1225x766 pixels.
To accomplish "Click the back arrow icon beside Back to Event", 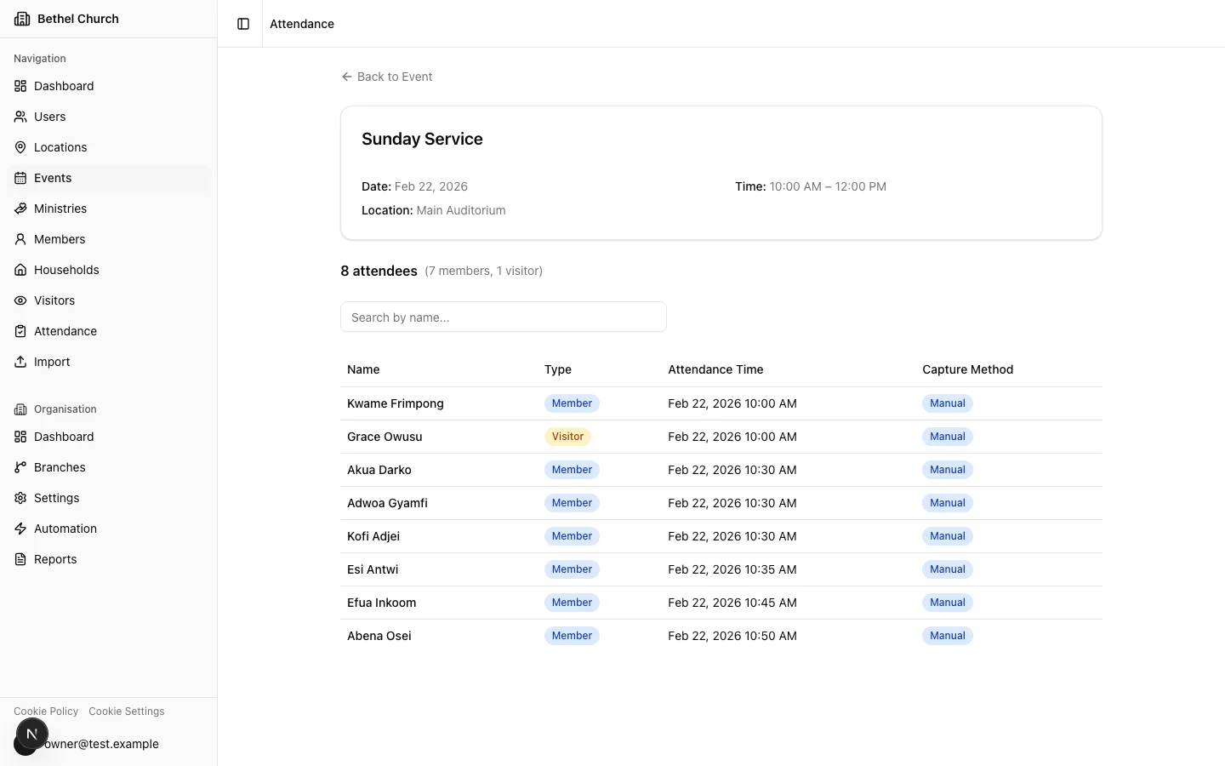I will click(x=346, y=77).
